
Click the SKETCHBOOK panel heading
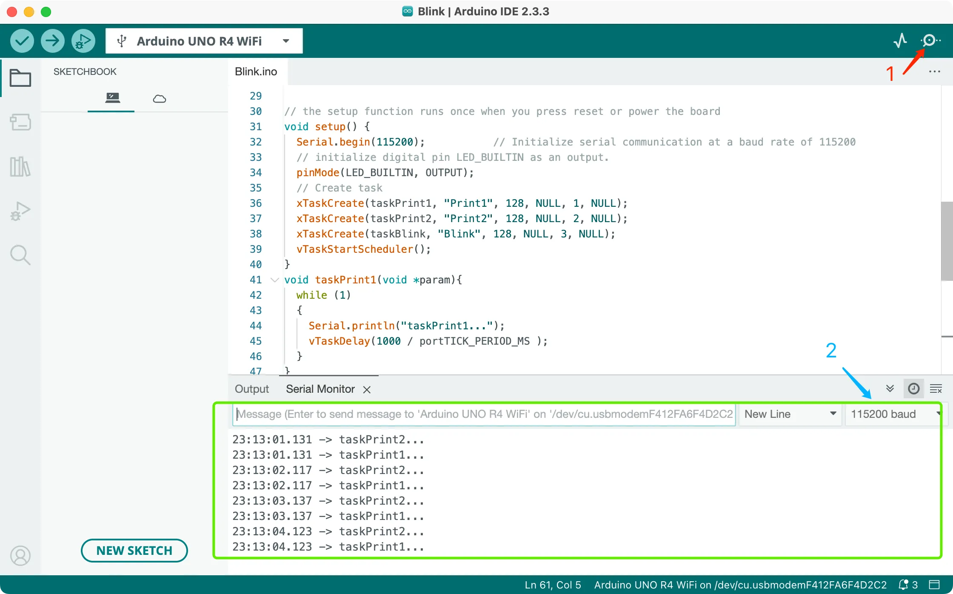click(85, 71)
